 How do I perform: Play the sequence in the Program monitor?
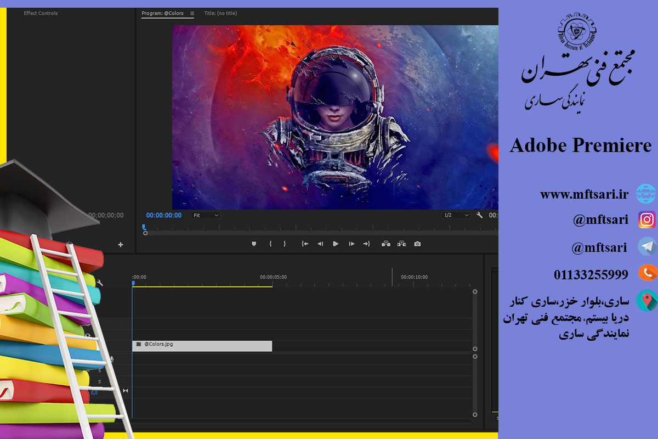(336, 244)
